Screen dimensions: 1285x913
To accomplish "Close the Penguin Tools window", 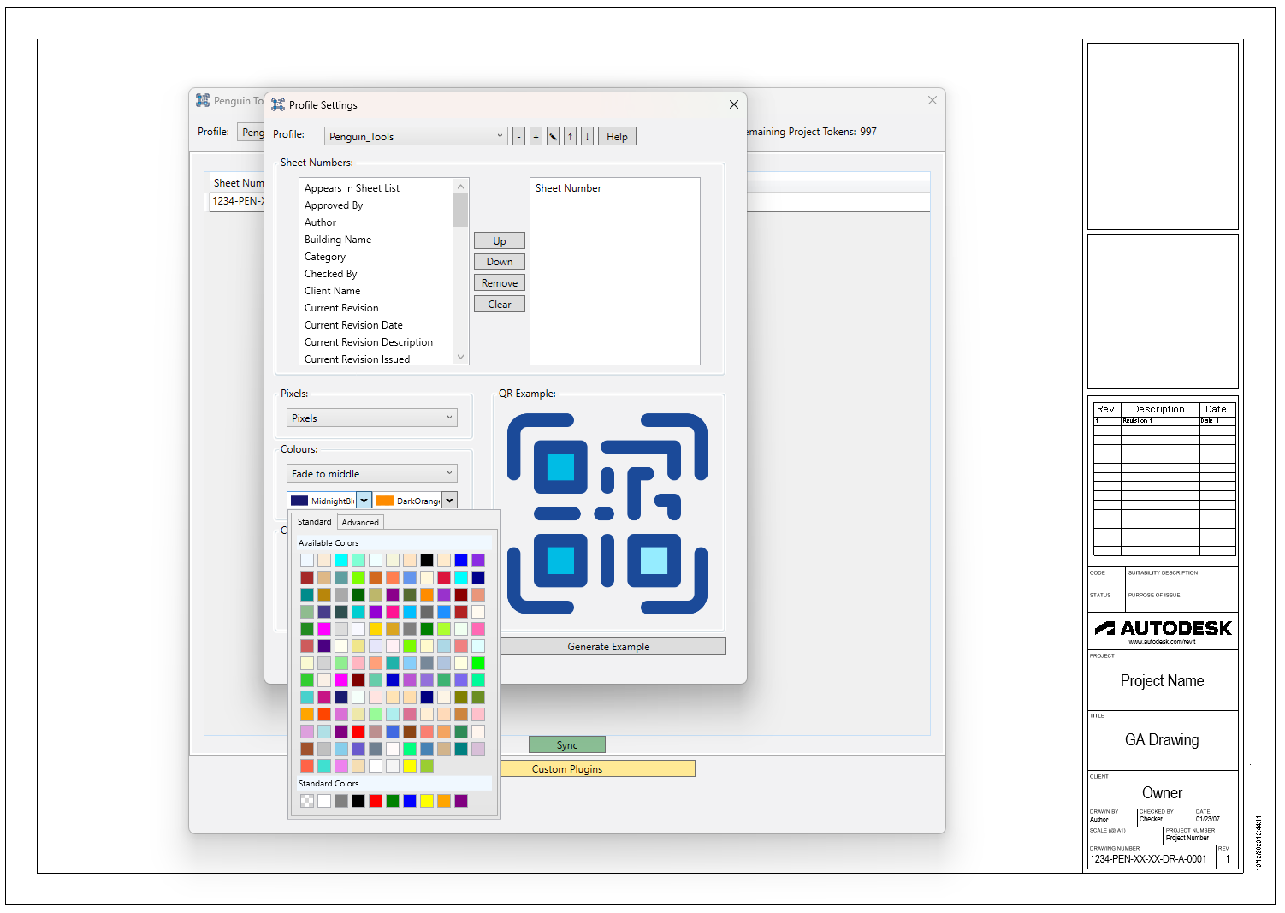I will click(932, 100).
